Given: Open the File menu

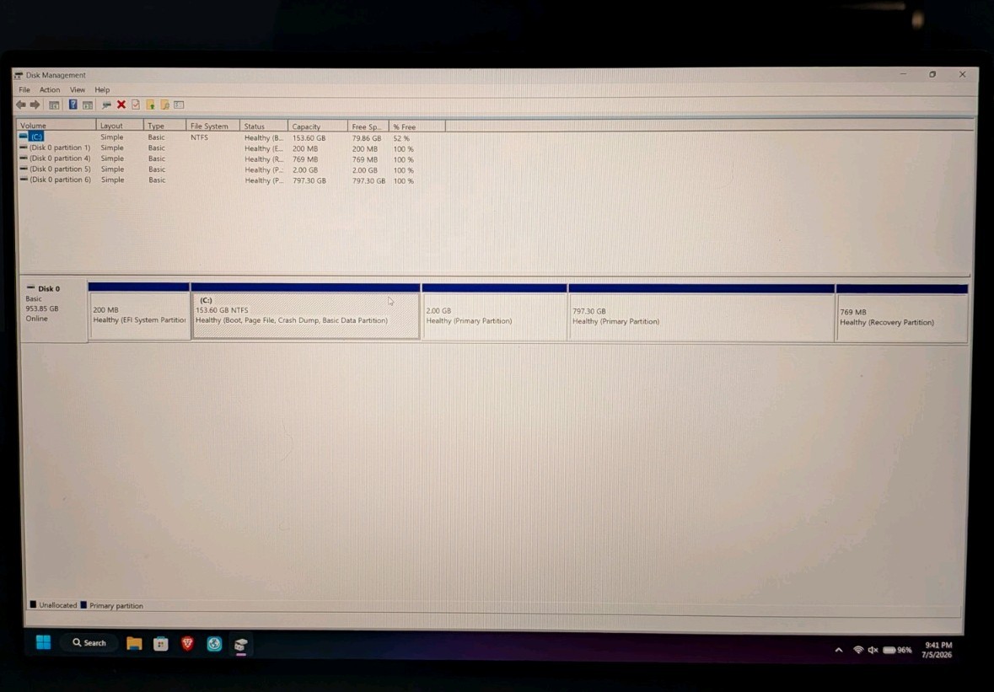Looking at the screenshot, I should click(x=24, y=90).
